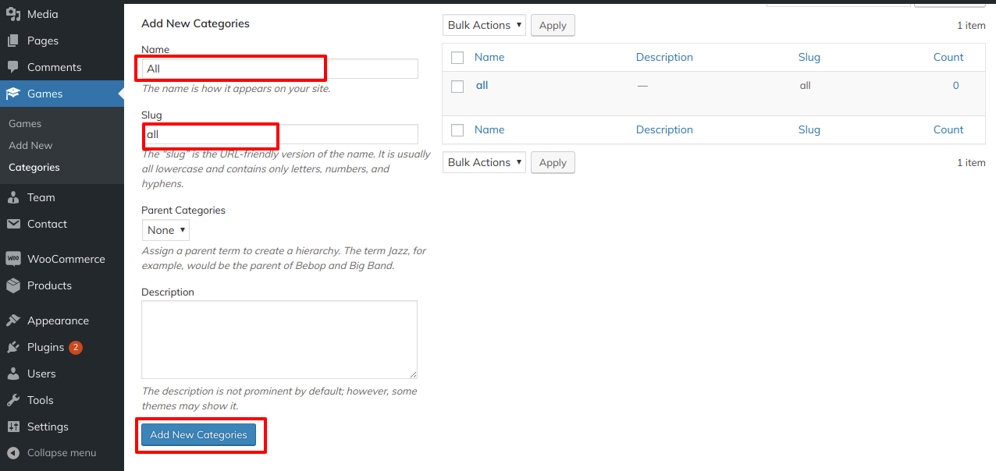Tick the select-all checkbox in table header
The width and height of the screenshot is (996, 471).
[457, 58]
